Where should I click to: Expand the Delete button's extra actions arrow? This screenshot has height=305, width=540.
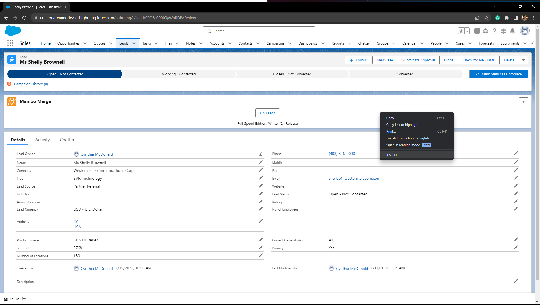pos(523,60)
